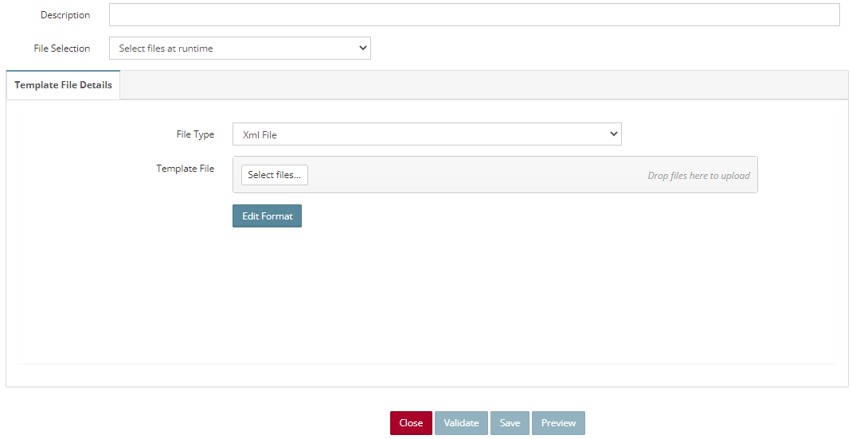Click the empty tab strip beside Template File Details
This screenshot has height=439, width=852.
483,85
